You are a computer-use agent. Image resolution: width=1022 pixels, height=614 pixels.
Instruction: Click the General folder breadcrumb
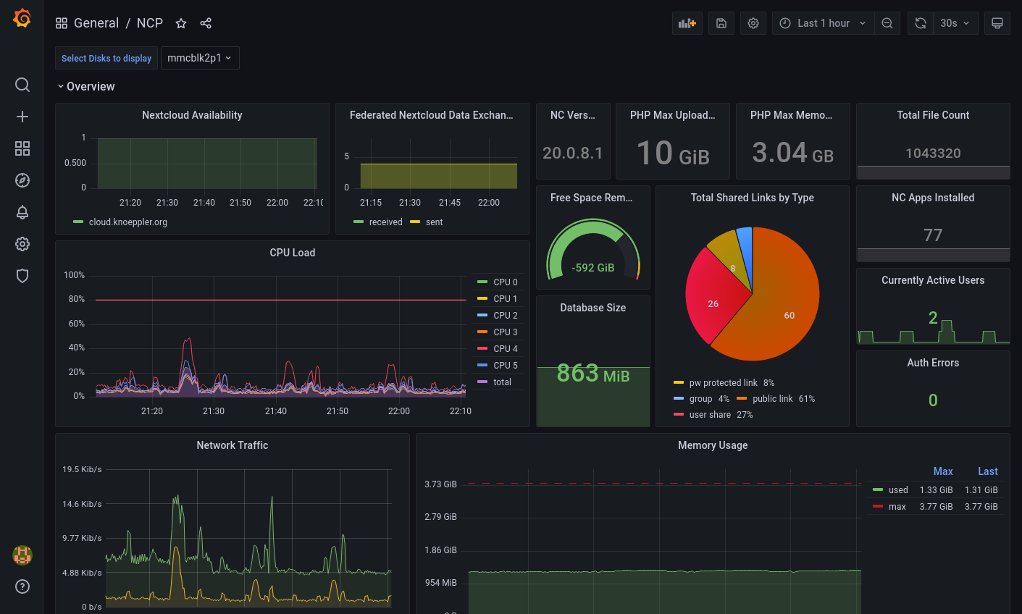click(96, 23)
